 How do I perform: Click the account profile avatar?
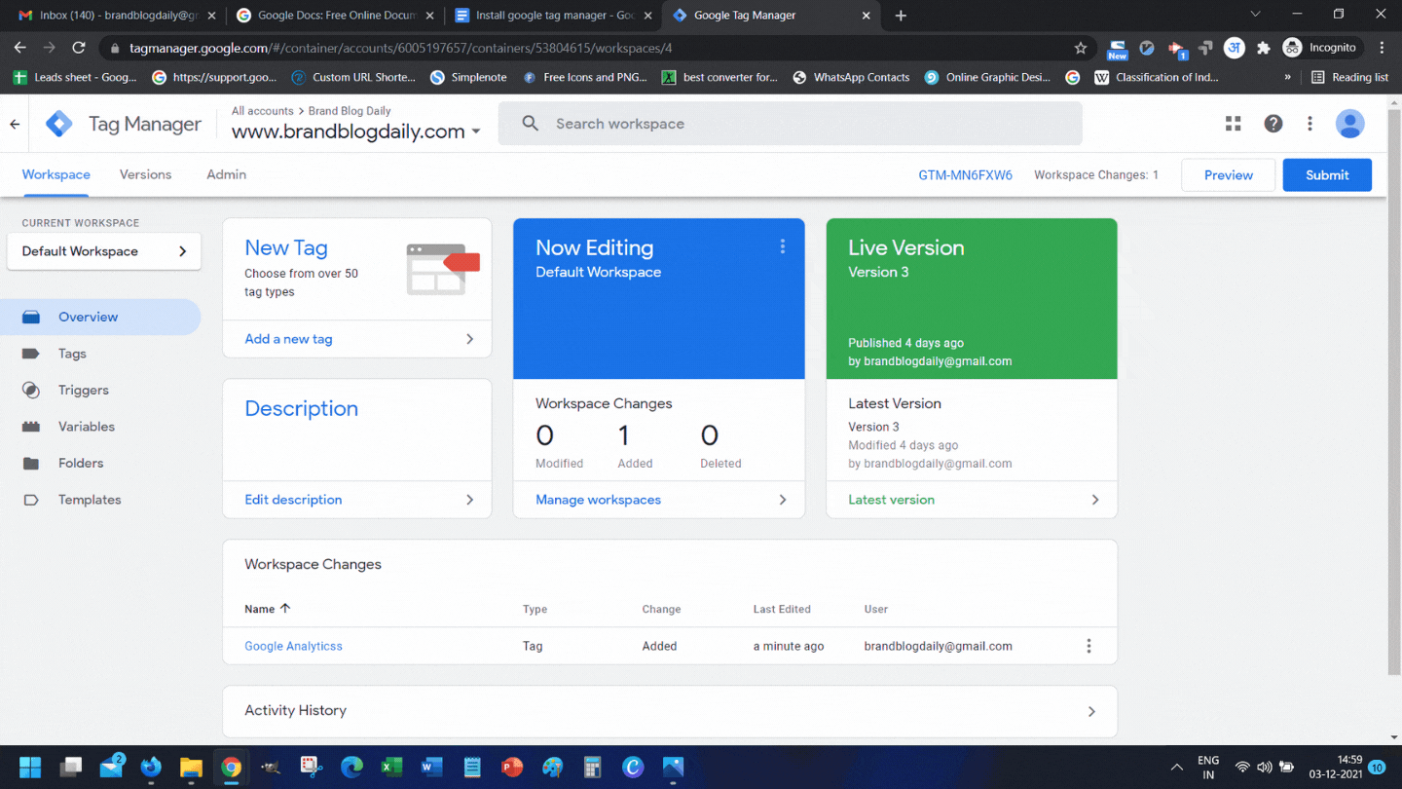(1349, 124)
